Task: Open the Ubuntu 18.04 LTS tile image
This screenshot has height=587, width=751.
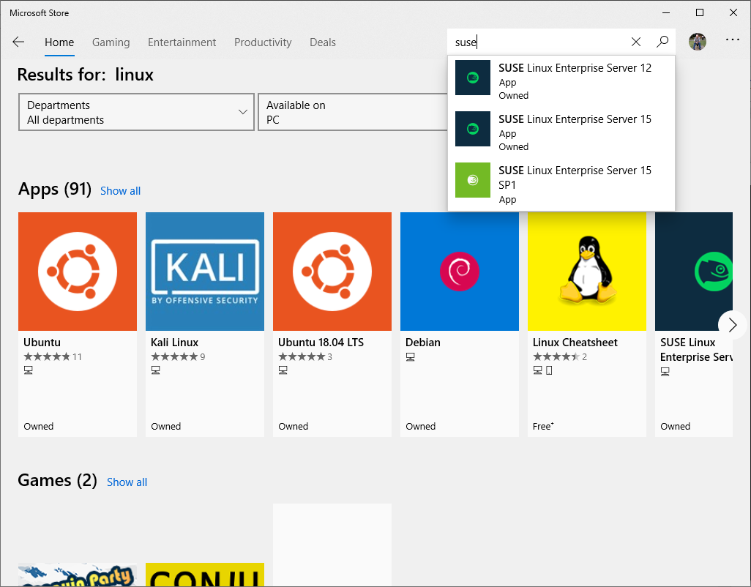Action: (332, 272)
